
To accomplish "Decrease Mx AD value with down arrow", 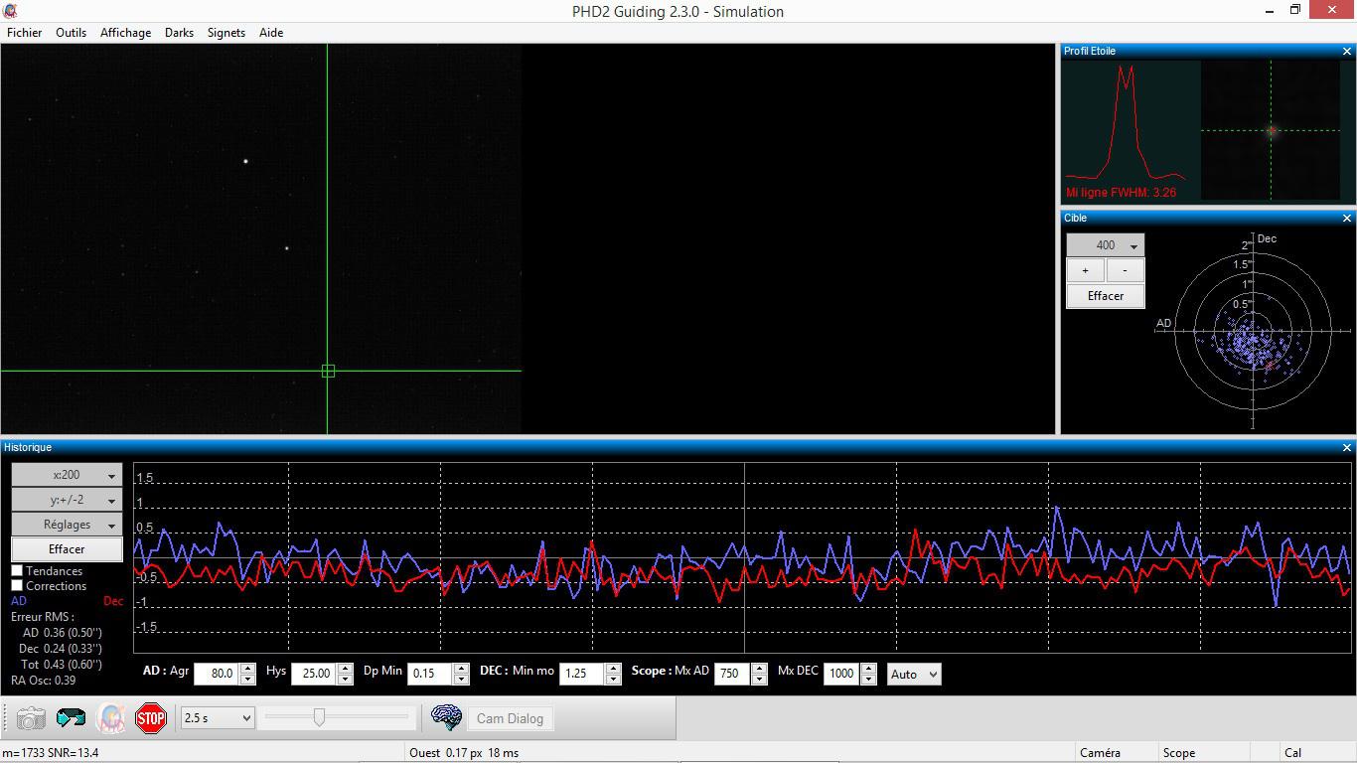I will pos(759,680).
